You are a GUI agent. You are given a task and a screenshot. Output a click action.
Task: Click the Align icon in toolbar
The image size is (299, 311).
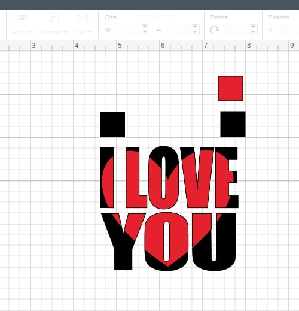[x=23, y=18]
